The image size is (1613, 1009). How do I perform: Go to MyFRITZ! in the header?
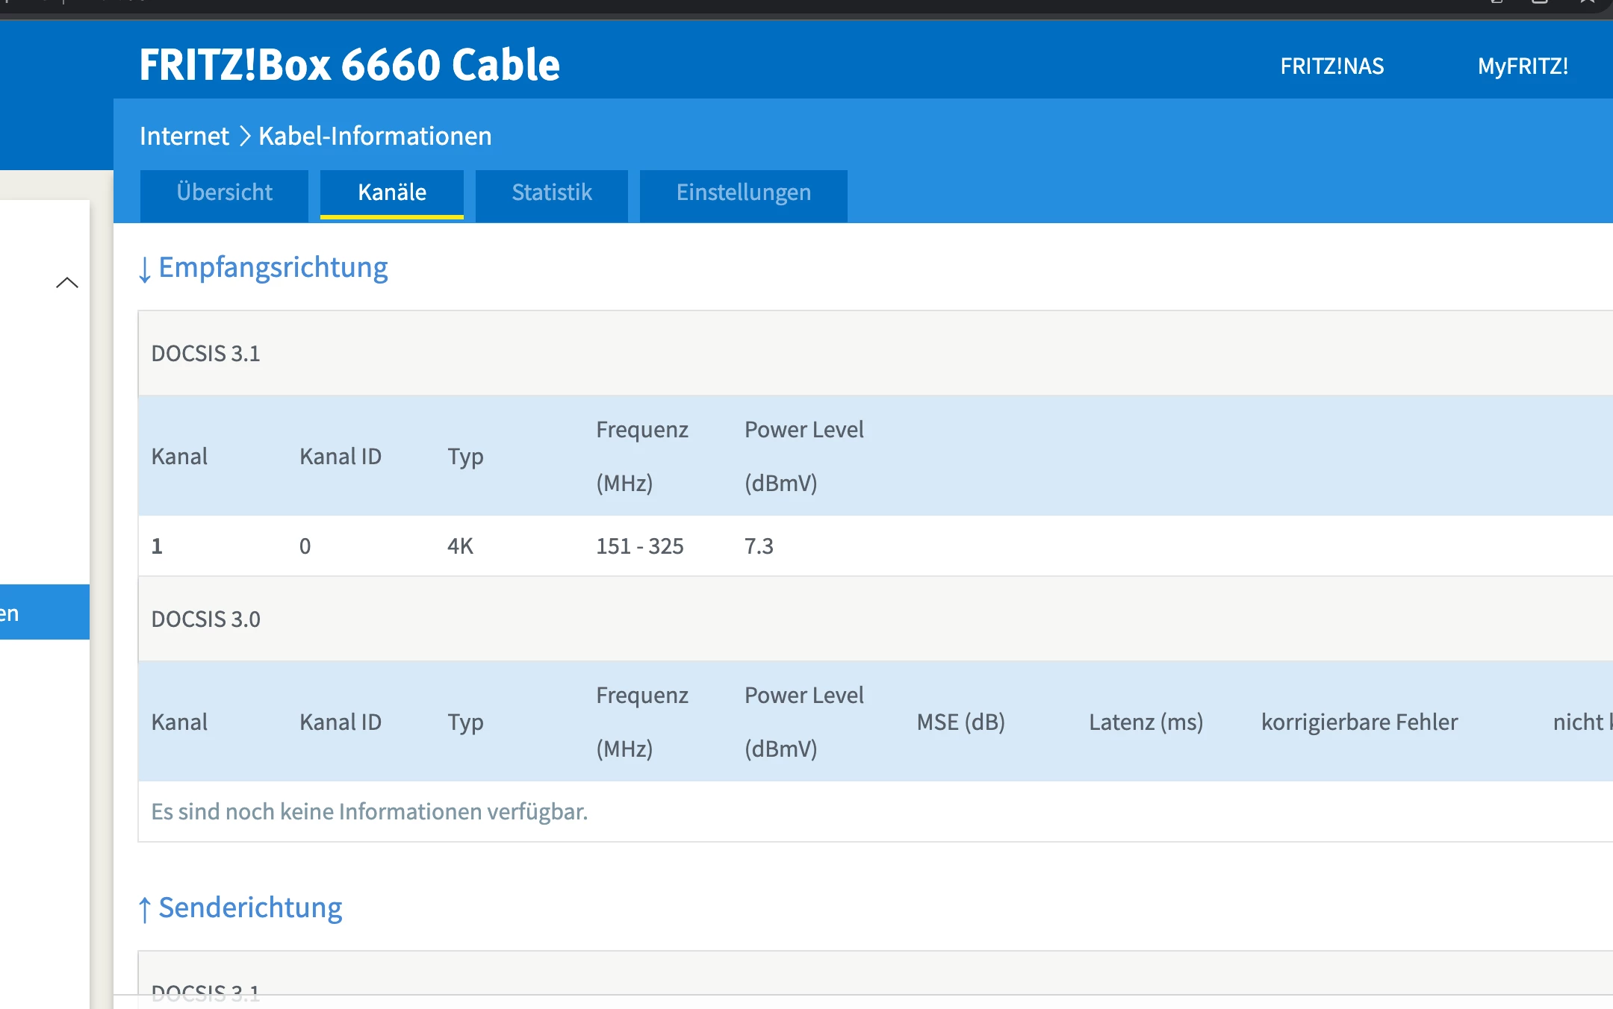point(1522,66)
